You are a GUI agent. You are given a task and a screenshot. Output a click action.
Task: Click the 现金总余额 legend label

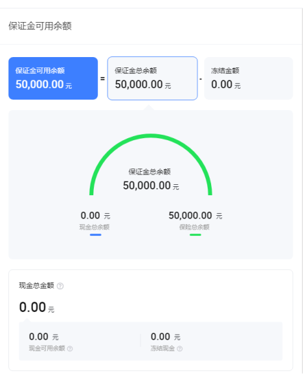click(95, 227)
